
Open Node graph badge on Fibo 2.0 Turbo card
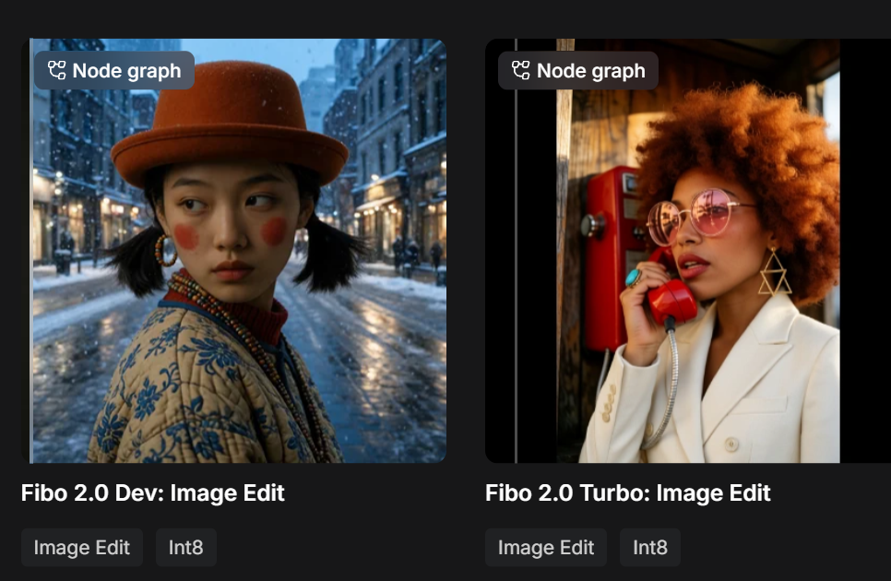578,70
